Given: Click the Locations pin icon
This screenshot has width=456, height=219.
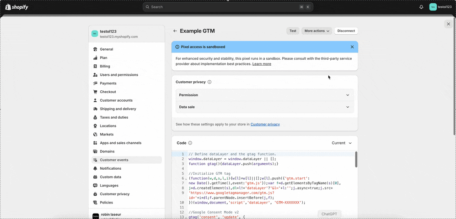Looking at the screenshot, I should pyautogui.click(x=95, y=126).
